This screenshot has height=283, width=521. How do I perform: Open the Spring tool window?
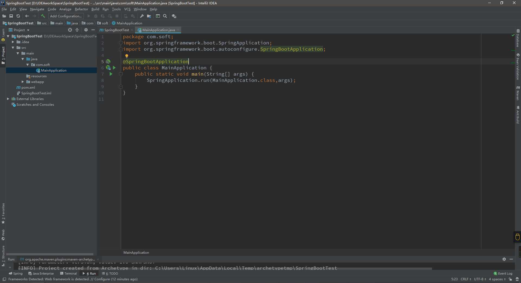[15, 274]
